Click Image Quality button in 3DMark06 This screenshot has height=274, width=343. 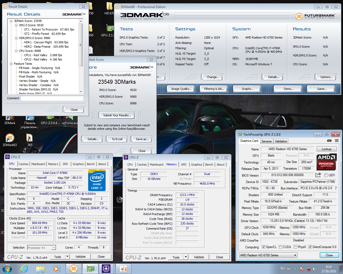(181, 89)
